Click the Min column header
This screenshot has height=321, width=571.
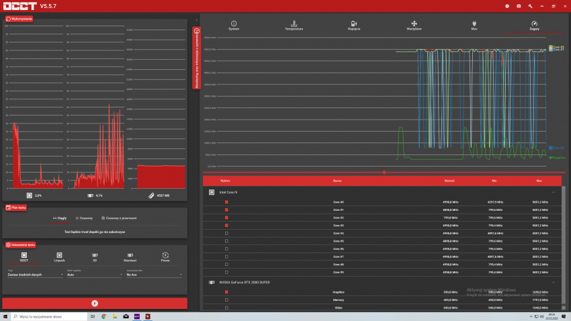pyautogui.click(x=494, y=181)
